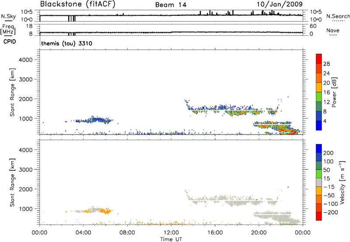The width and height of the screenshot is (350, 242).
Task: Click the '28' label on the Power colorbar
Action: (326, 64)
